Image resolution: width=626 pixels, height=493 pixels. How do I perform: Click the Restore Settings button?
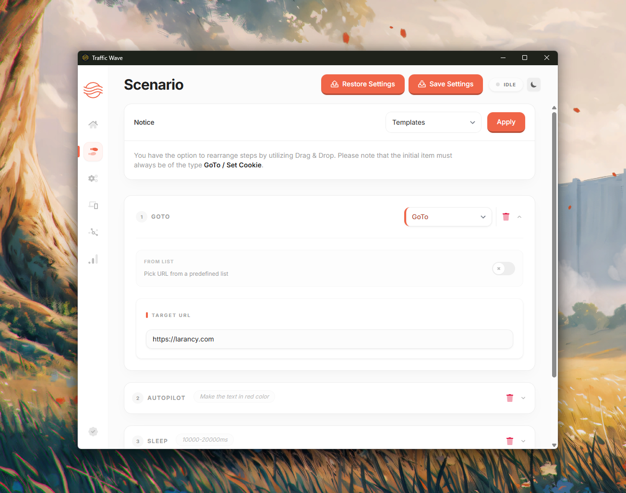[363, 84]
